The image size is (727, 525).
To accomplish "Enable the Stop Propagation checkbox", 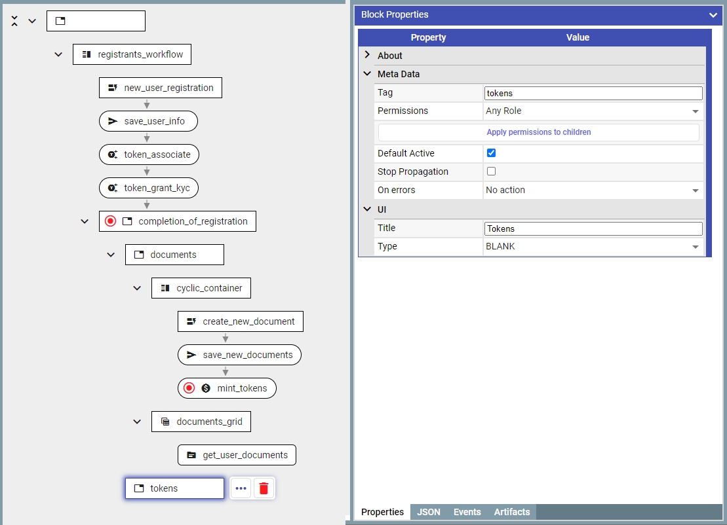I will click(491, 172).
